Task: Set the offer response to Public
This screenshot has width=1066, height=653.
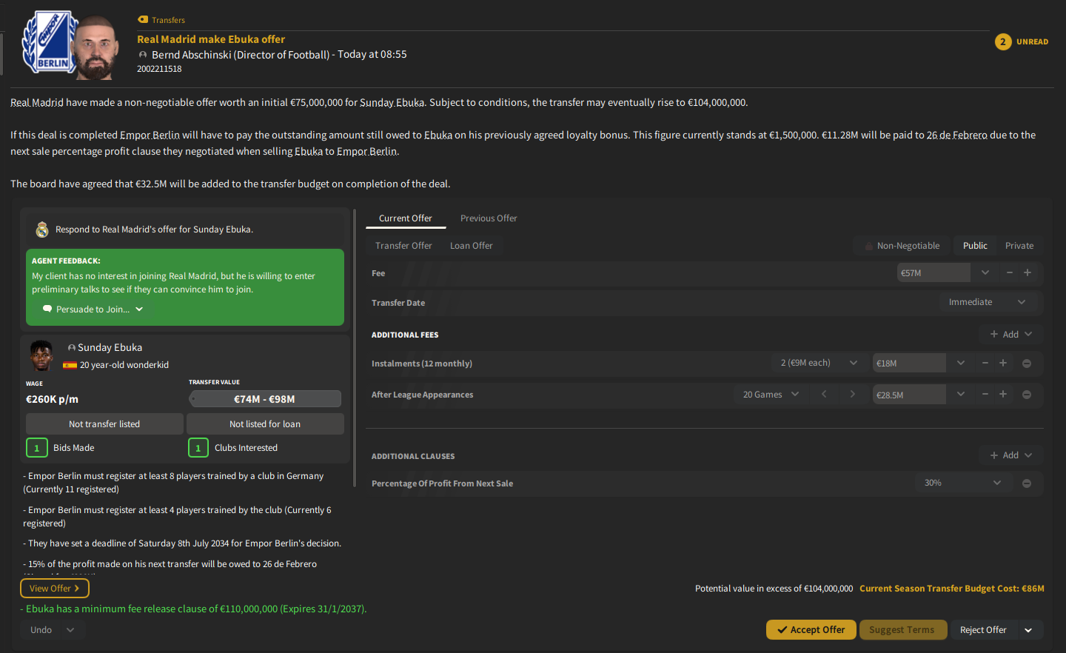Action: click(x=975, y=246)
